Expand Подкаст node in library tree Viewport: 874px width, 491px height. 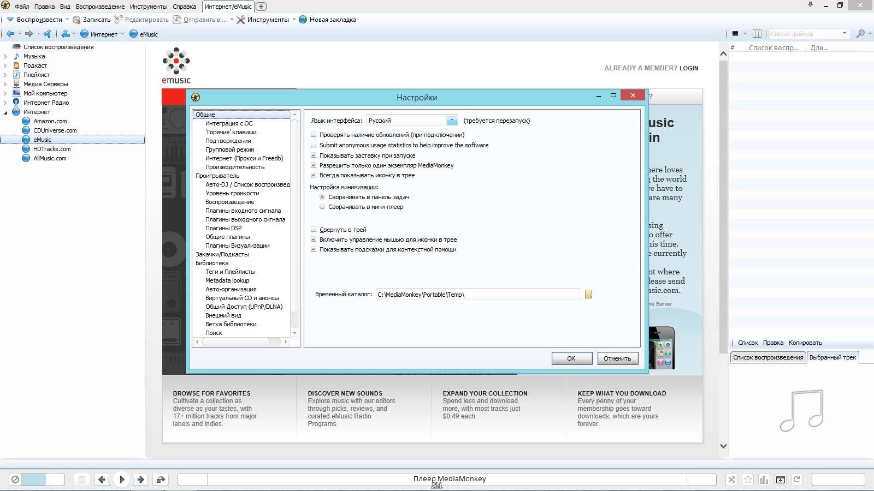coord(5,65)
